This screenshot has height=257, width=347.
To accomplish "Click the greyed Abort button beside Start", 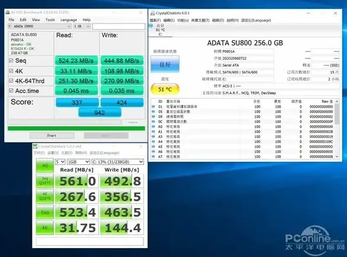I will pos(106,135).
